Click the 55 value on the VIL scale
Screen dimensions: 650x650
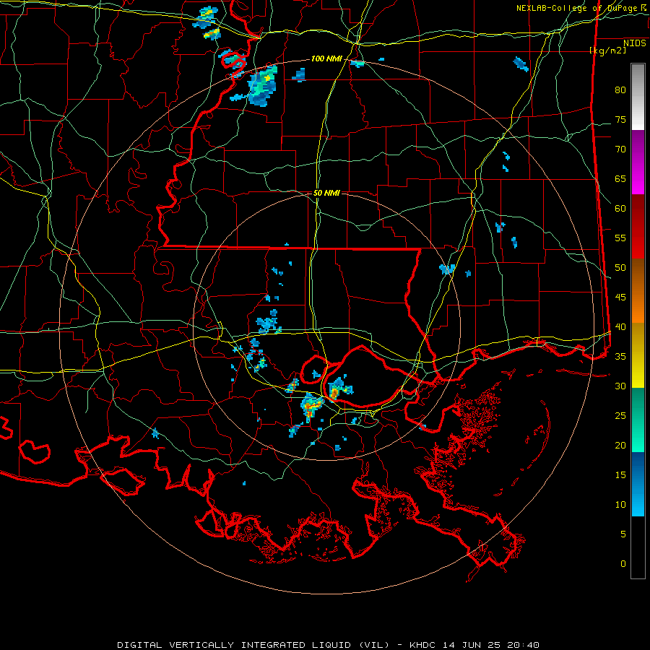[x=620, y=238]
